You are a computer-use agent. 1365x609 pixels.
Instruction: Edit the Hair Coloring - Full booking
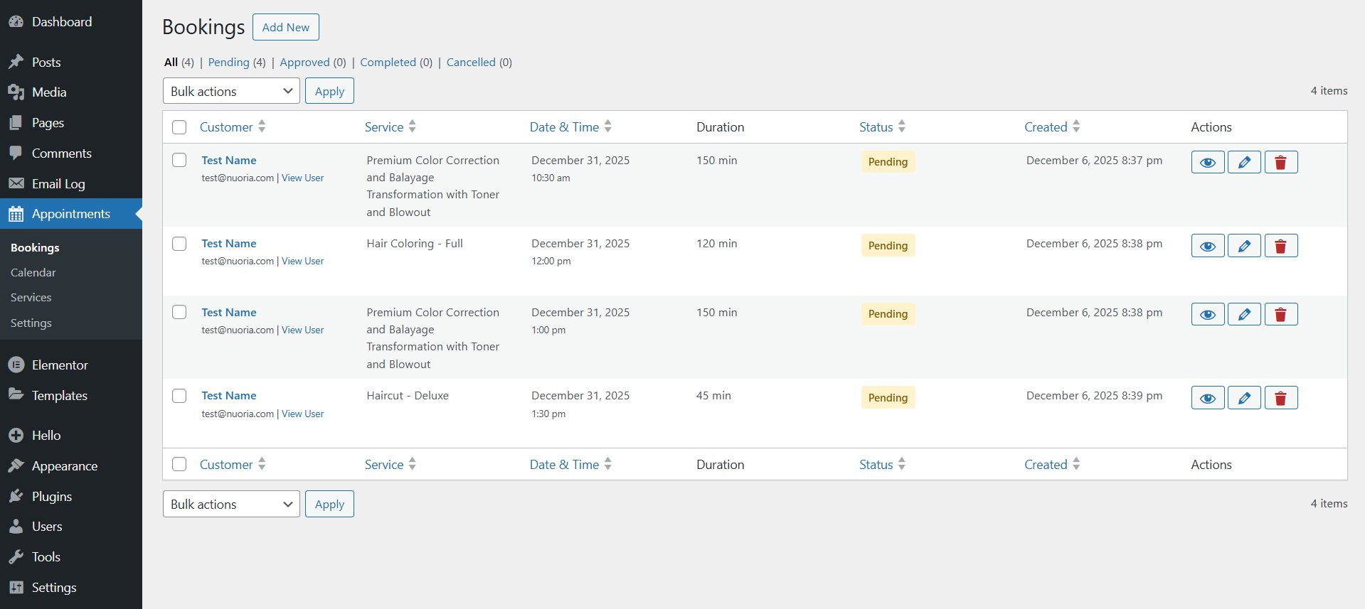tap(1244, 246)
